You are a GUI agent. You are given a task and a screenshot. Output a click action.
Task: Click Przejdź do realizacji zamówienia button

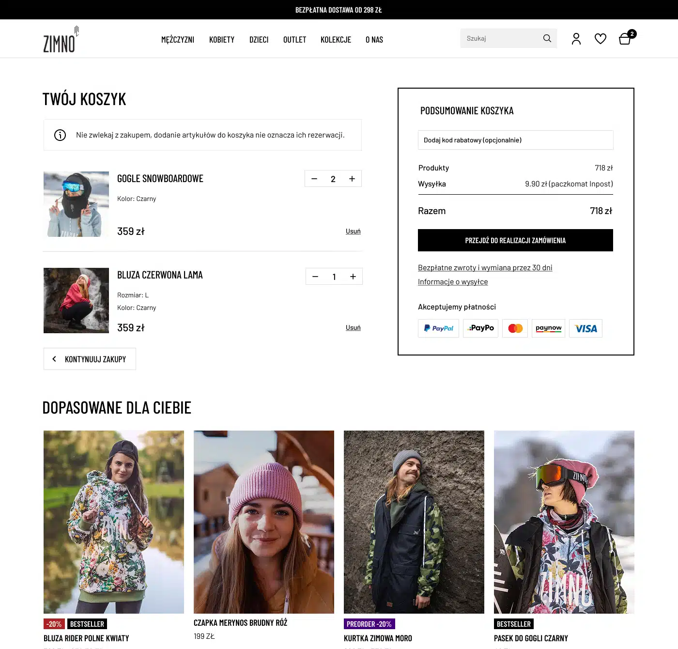point(515,240)
